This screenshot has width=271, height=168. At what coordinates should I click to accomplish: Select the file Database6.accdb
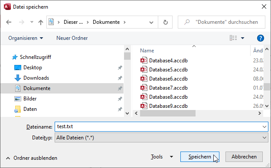click(168, 79)
